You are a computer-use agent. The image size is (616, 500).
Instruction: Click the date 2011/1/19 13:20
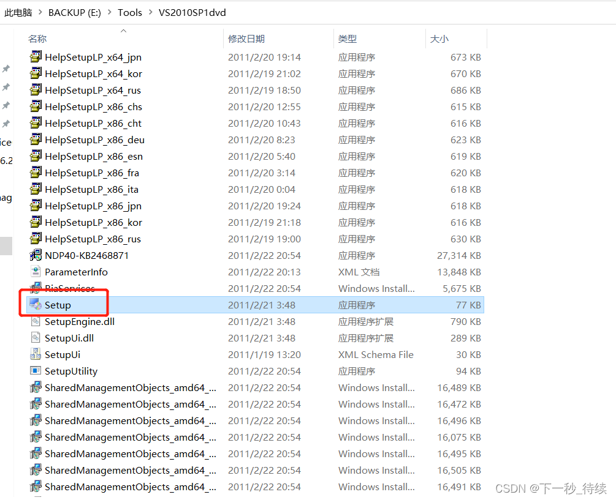pos(264,354)
